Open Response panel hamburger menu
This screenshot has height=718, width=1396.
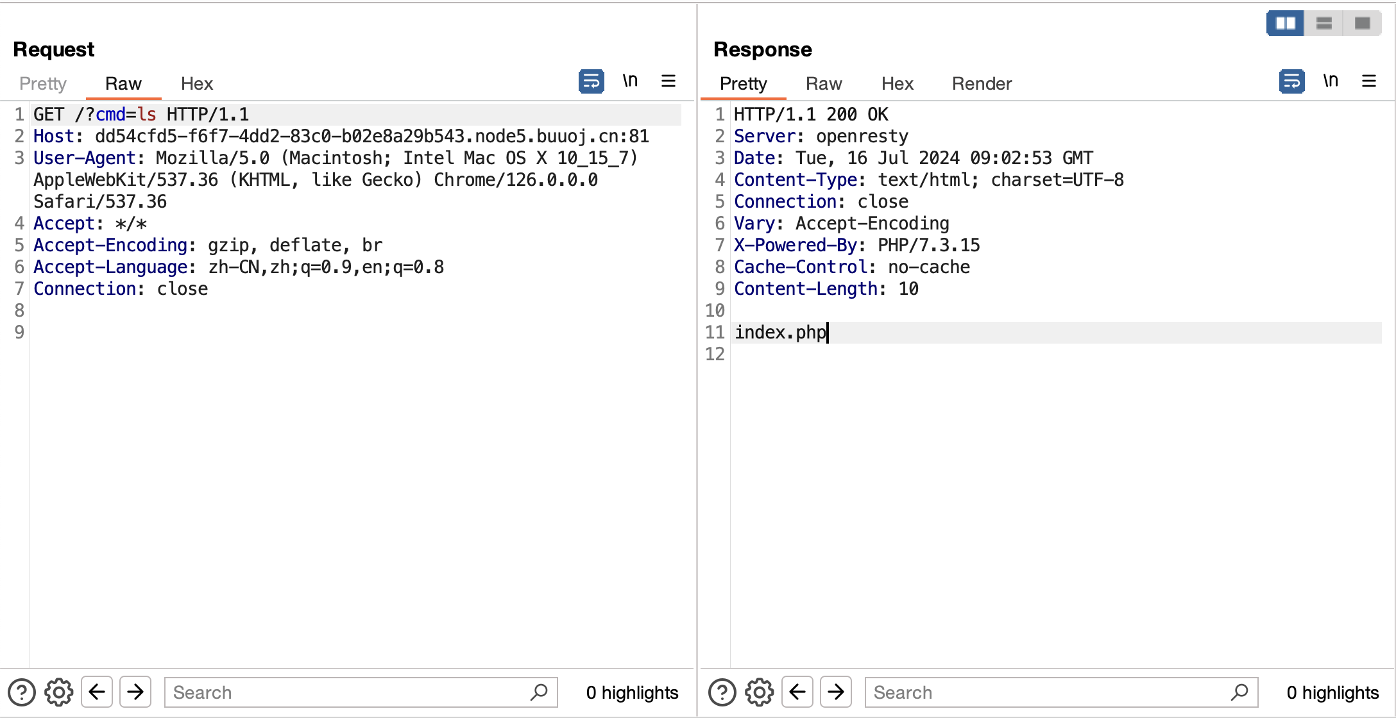[x=1369, y=81]
